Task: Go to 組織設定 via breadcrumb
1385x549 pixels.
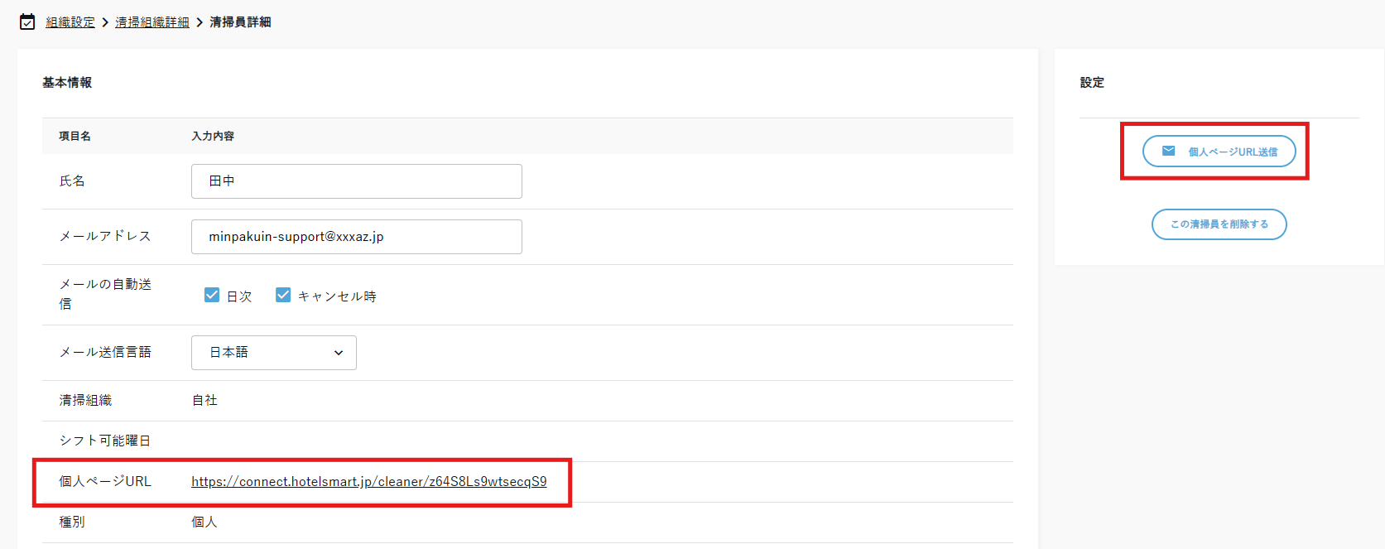Action: pyautogui.click(x=70, y=22)
